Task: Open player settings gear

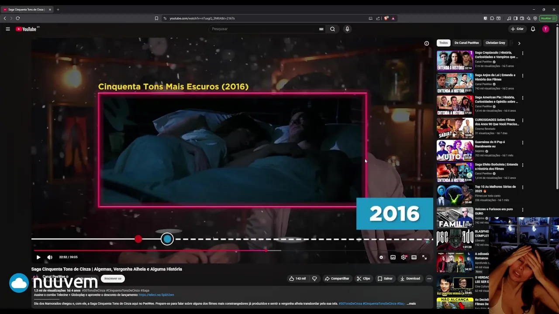Action: click(404, 257)
